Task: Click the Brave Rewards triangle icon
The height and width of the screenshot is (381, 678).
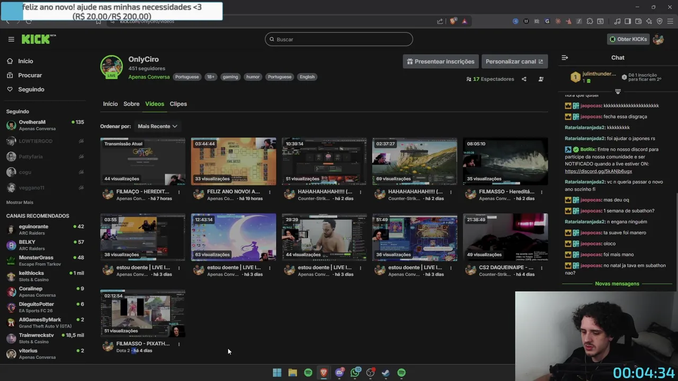Action: (x=465, y=21)
